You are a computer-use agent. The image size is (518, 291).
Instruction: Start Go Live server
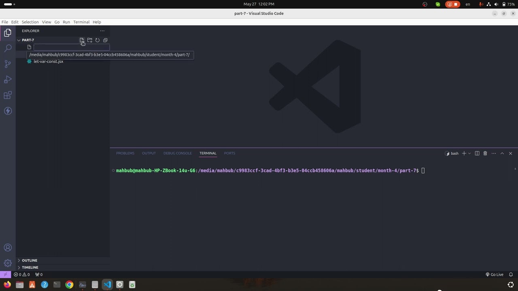(x=495, y=274)
